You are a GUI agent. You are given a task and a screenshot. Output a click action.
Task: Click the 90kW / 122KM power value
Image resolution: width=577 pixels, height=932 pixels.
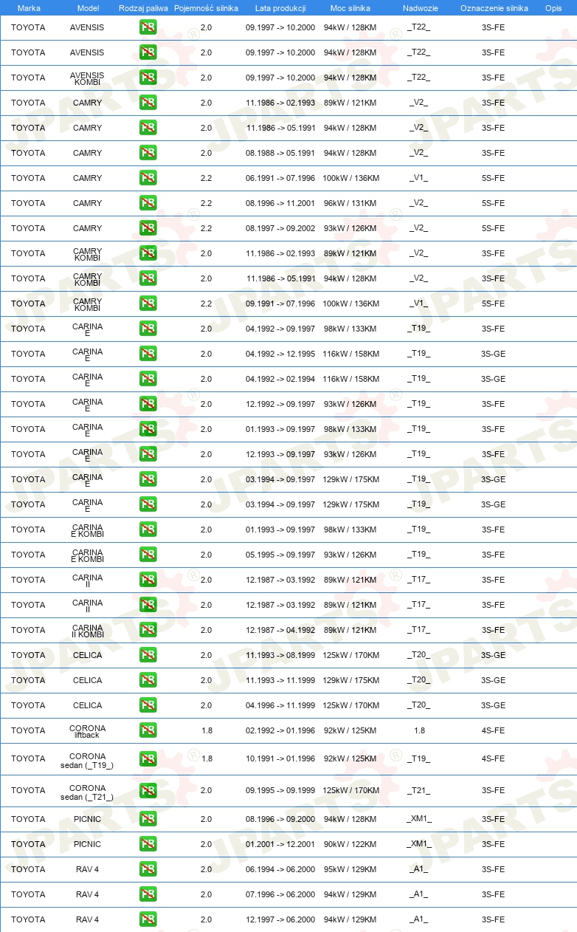coord(350,844)
